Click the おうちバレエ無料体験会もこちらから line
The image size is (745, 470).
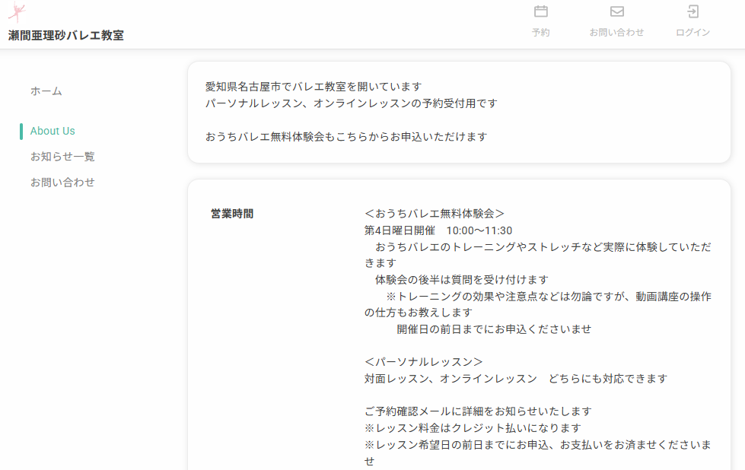(x=345, y=137)
